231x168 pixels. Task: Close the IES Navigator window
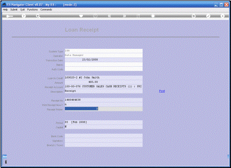tap(226, 5)
